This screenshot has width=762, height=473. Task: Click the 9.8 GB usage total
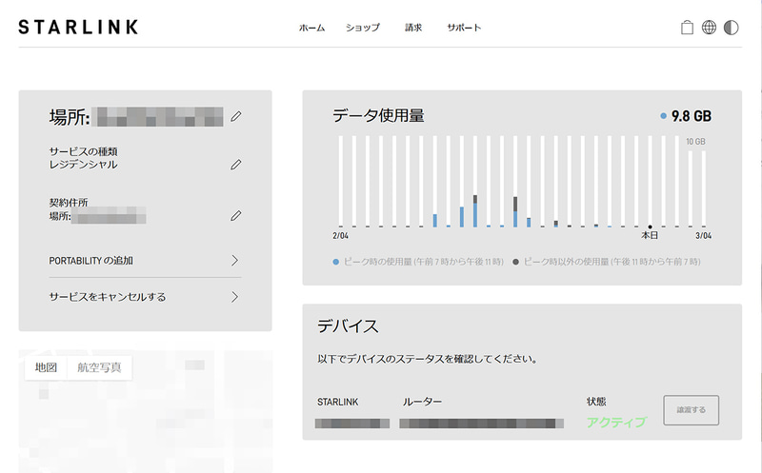(692, 116)
